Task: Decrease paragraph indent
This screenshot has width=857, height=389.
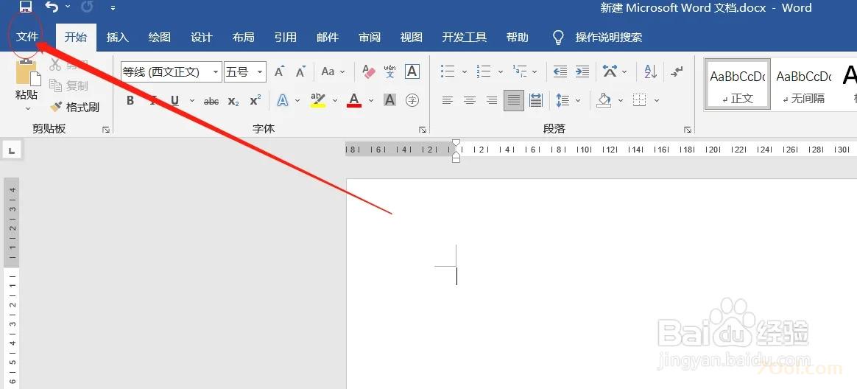Action: click(x=560, y=71)
